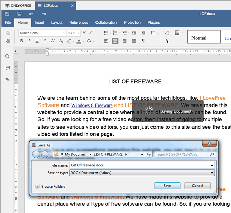Insert a numbered list

[115, 33]
